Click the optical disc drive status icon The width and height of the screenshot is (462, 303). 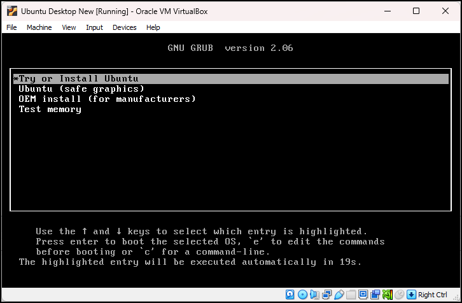(x=303, y=295)
